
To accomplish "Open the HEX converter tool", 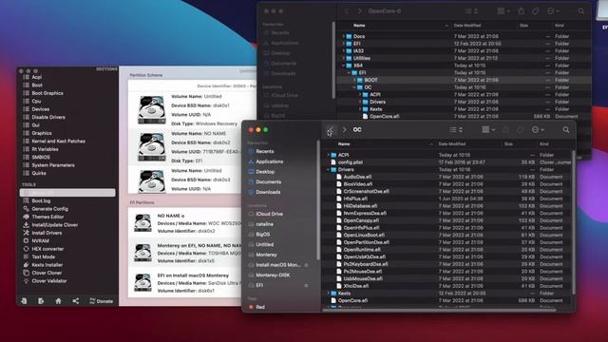I will tap(47, 249).
